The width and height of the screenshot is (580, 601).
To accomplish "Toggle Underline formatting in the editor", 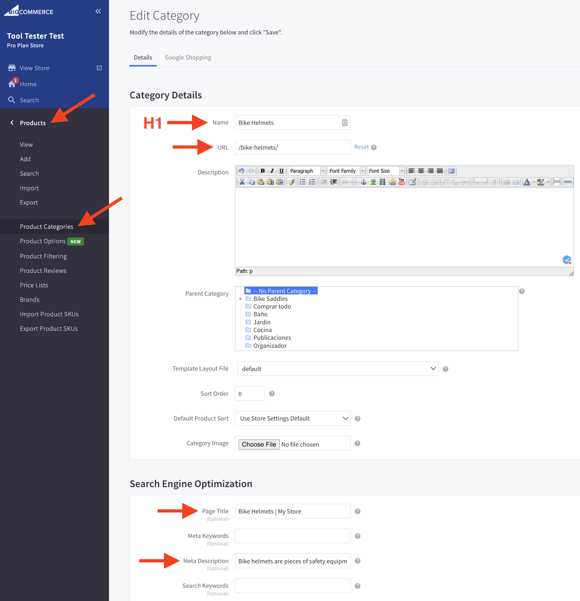I will [281, 171].
